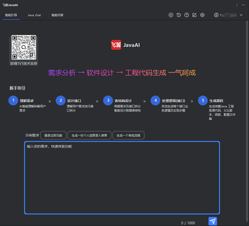Switch to the Java chat tab
249x226 pixels.
point(34,15)
